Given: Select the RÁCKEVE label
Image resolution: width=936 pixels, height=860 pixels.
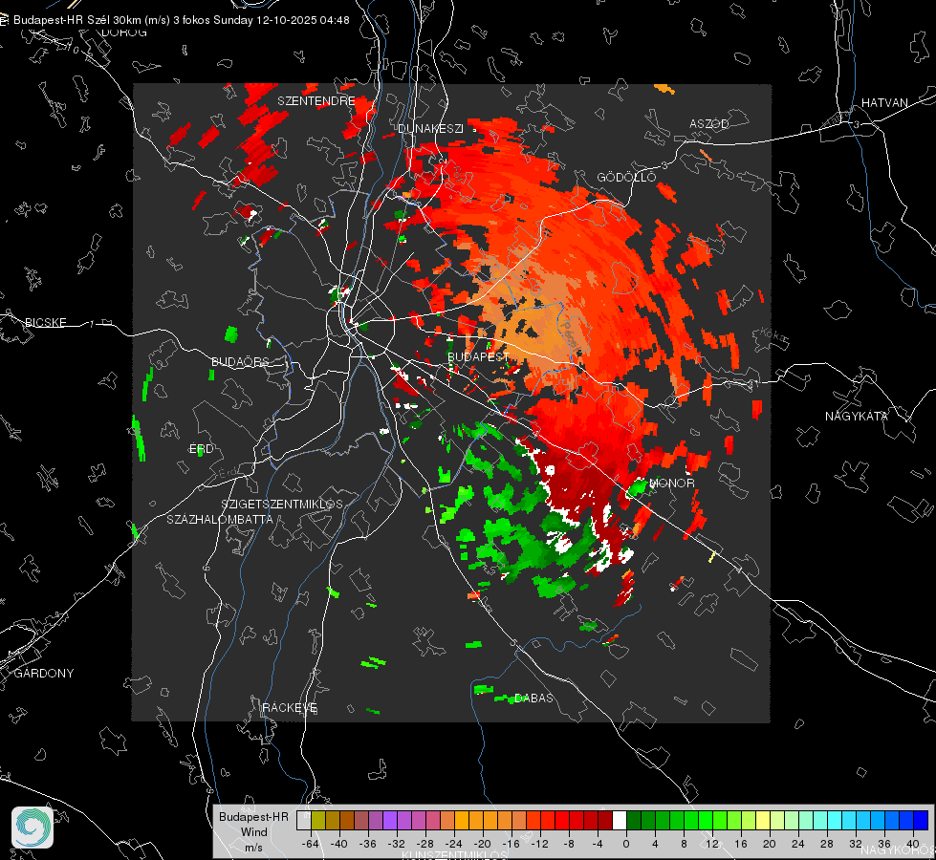Looking at the screenshot, I should tap(290, 707).
